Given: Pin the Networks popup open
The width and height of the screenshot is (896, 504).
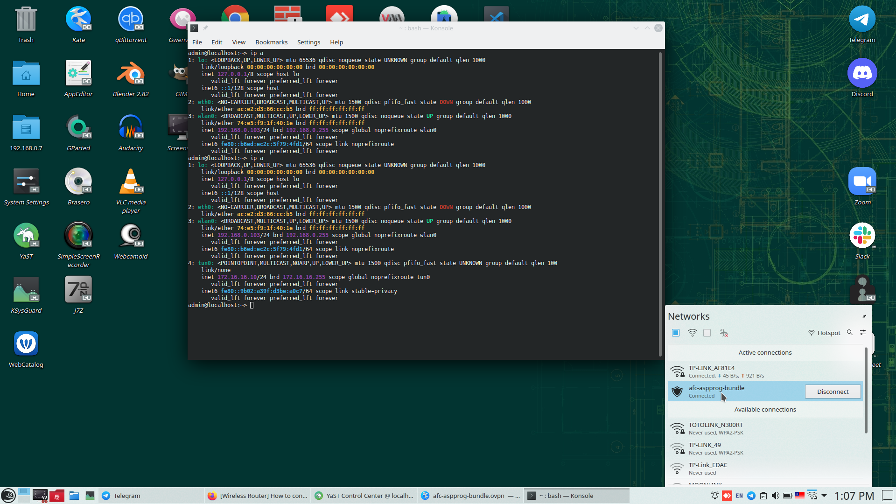Looking at the screenshot, I should point(864,316).
